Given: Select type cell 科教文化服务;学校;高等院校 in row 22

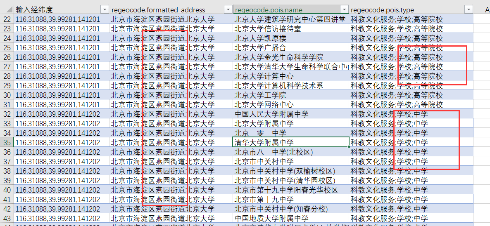Looking at the screenshot, I should pos(411,19).
